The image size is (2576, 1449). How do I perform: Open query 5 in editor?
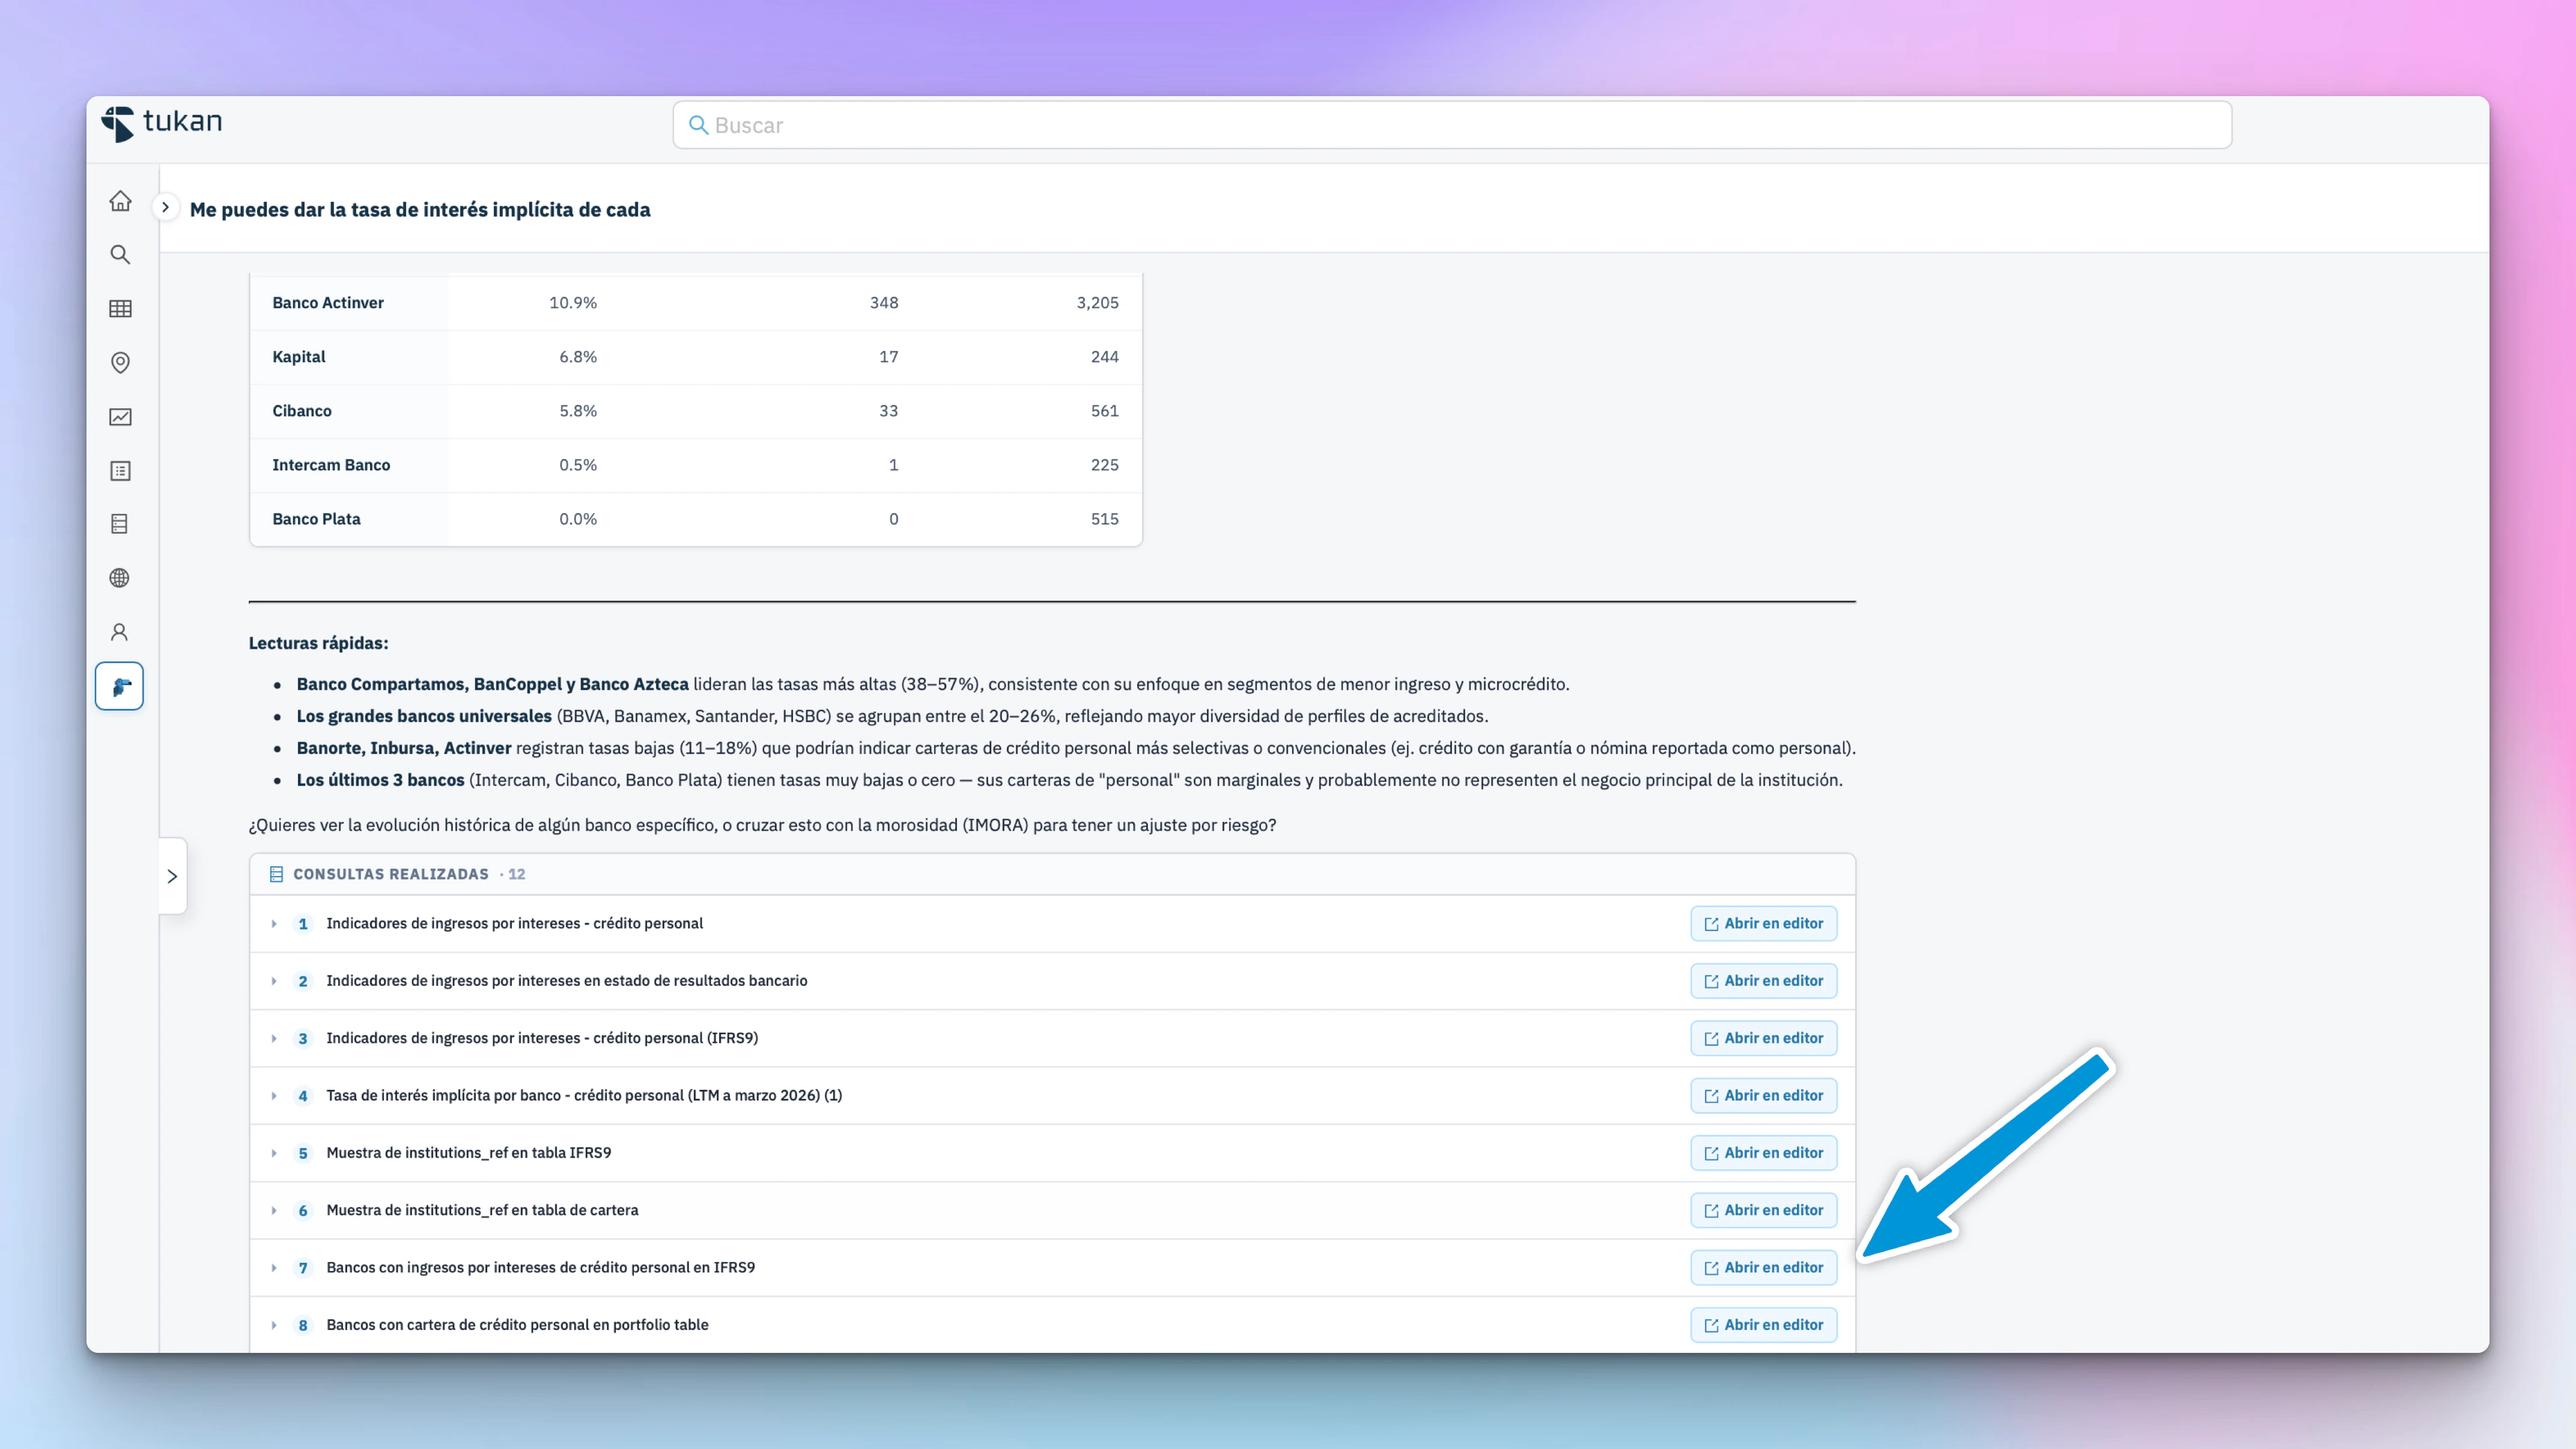pos(1763,1153)
